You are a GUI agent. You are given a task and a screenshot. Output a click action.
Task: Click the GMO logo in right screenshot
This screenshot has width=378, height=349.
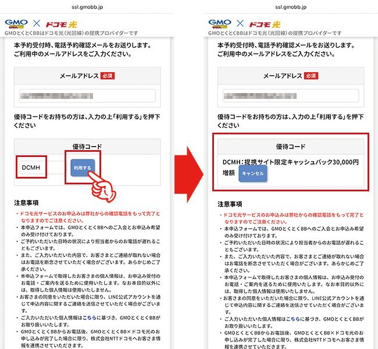click(x=220, y=24)
